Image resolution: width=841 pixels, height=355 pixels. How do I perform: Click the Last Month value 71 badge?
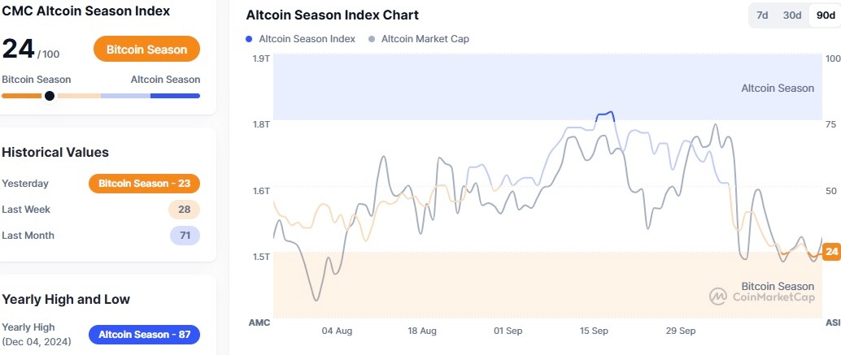(184, 236)
